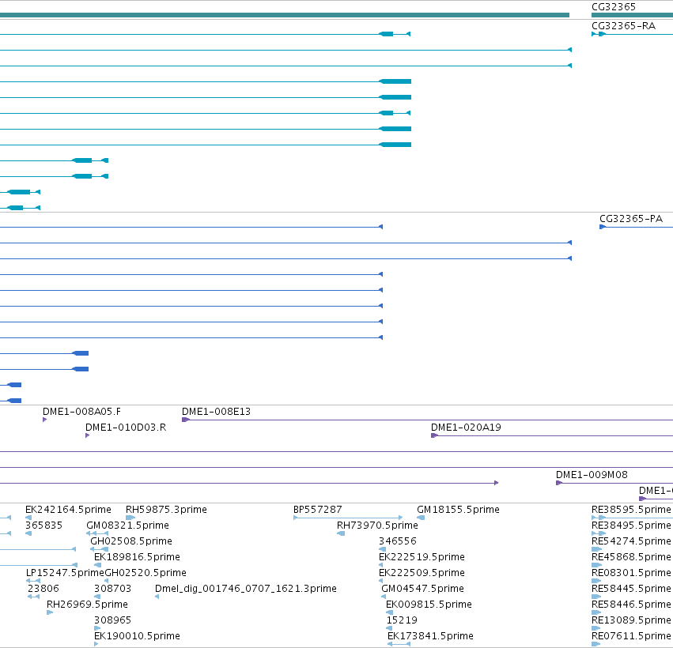This screenshot has width=673, height=648.
Task: Select EST GM08321.5prime label
Action: pos(127,526)
